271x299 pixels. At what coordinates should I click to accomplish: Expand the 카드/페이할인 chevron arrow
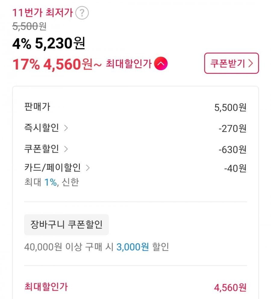(88, 168)
